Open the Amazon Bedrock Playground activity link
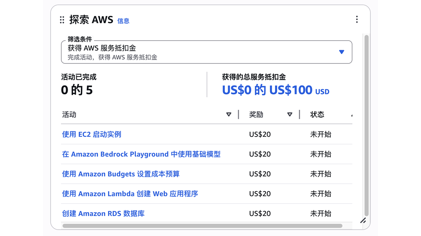The height and width of the screenshot is (236, 421). (x=141, y=154)
